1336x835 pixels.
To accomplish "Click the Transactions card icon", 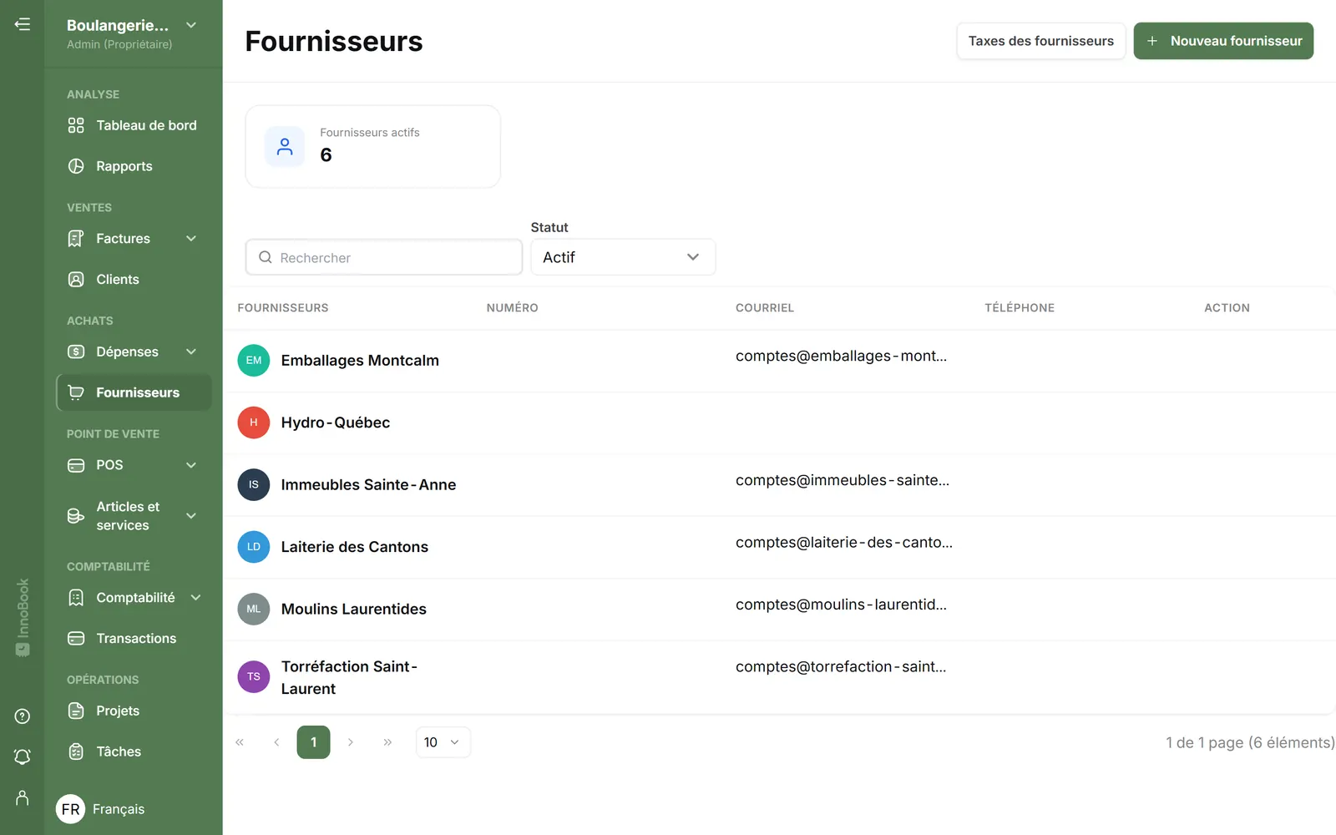I will coord(76,639).
